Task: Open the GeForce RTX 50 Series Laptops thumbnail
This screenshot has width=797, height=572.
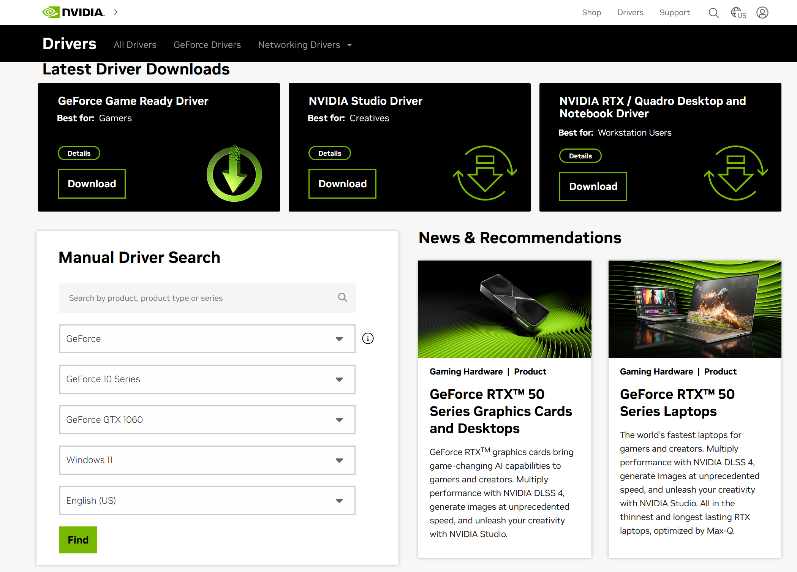Action: coord(694,309)
